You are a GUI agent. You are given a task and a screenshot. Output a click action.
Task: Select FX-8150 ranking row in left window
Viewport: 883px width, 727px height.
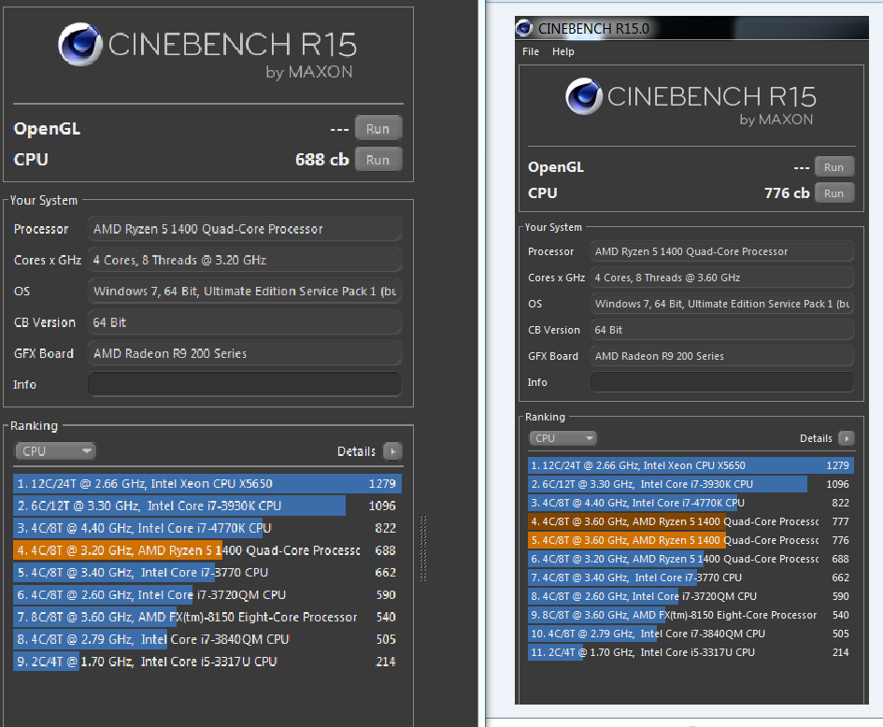[207, 617]
